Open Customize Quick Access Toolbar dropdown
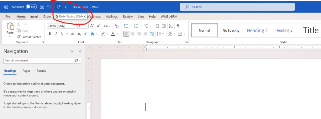 66,7
